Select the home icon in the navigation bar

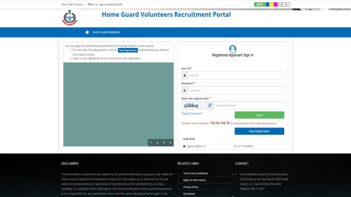(x=87, y=32)
